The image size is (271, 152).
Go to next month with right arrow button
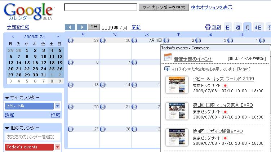(x=82, y=27)
